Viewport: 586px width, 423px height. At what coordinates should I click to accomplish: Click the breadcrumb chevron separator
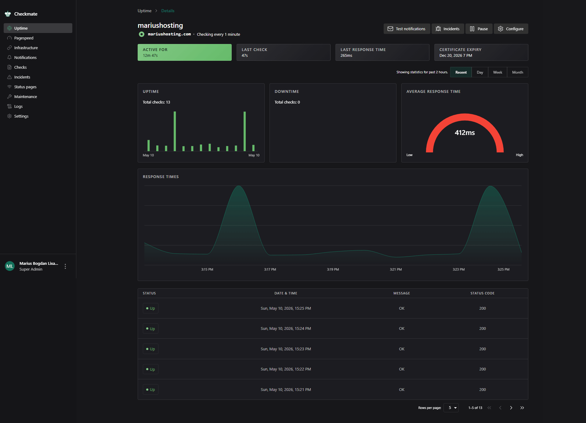(x=156, y=11)
